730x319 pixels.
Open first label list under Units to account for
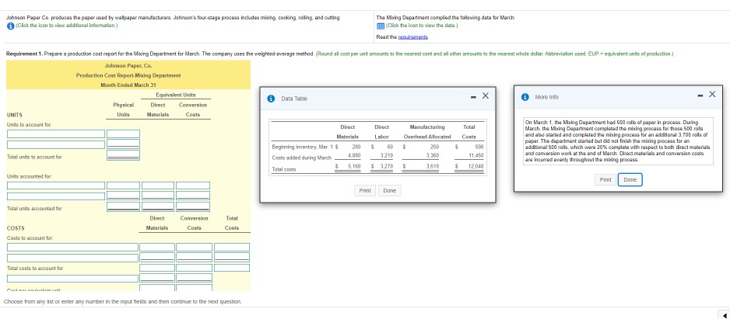(56, 133)
